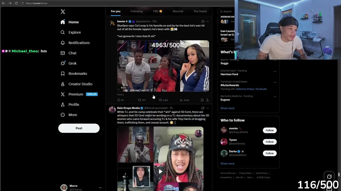This screenshot has height=191, width=341.
Task: Open Creator Studio link
Action: coord(76,84)
